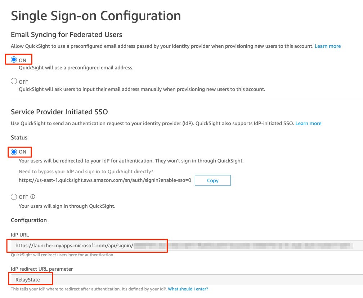Screen dimensions: 363x298
Task: Click the info icon beside Status OFF
Action: (33, 197)
